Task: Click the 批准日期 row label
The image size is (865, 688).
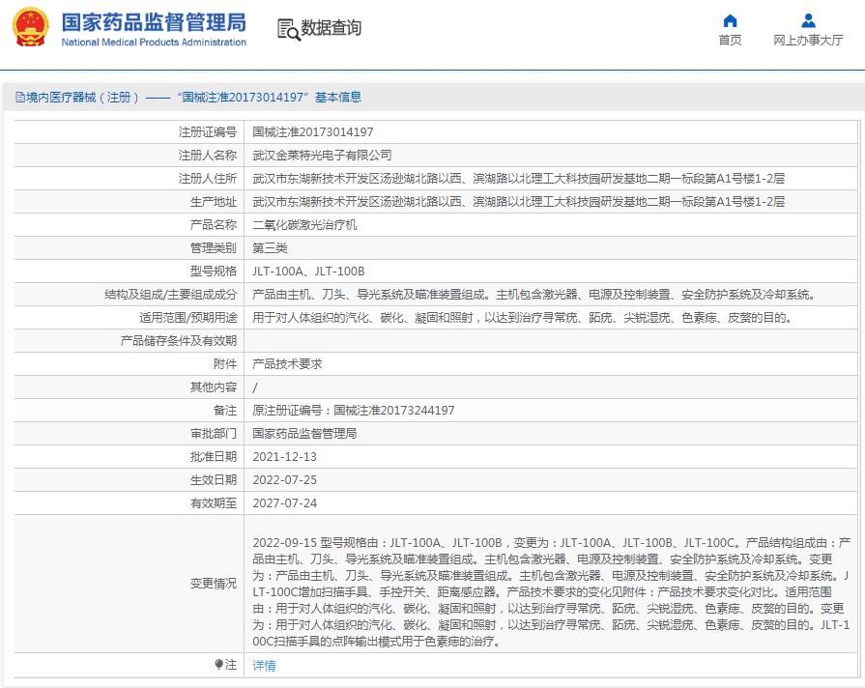Action: click(x=214, y=457)
